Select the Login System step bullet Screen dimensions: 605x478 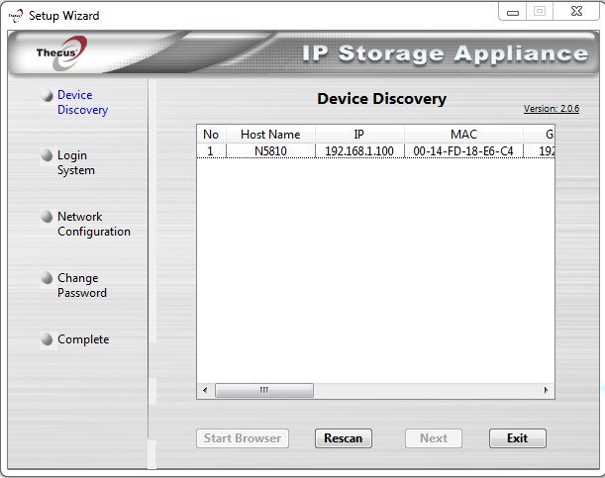(x=46, y=156)
